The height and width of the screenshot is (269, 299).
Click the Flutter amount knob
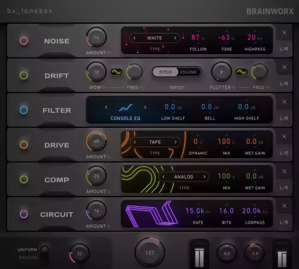tap(221, 72)
